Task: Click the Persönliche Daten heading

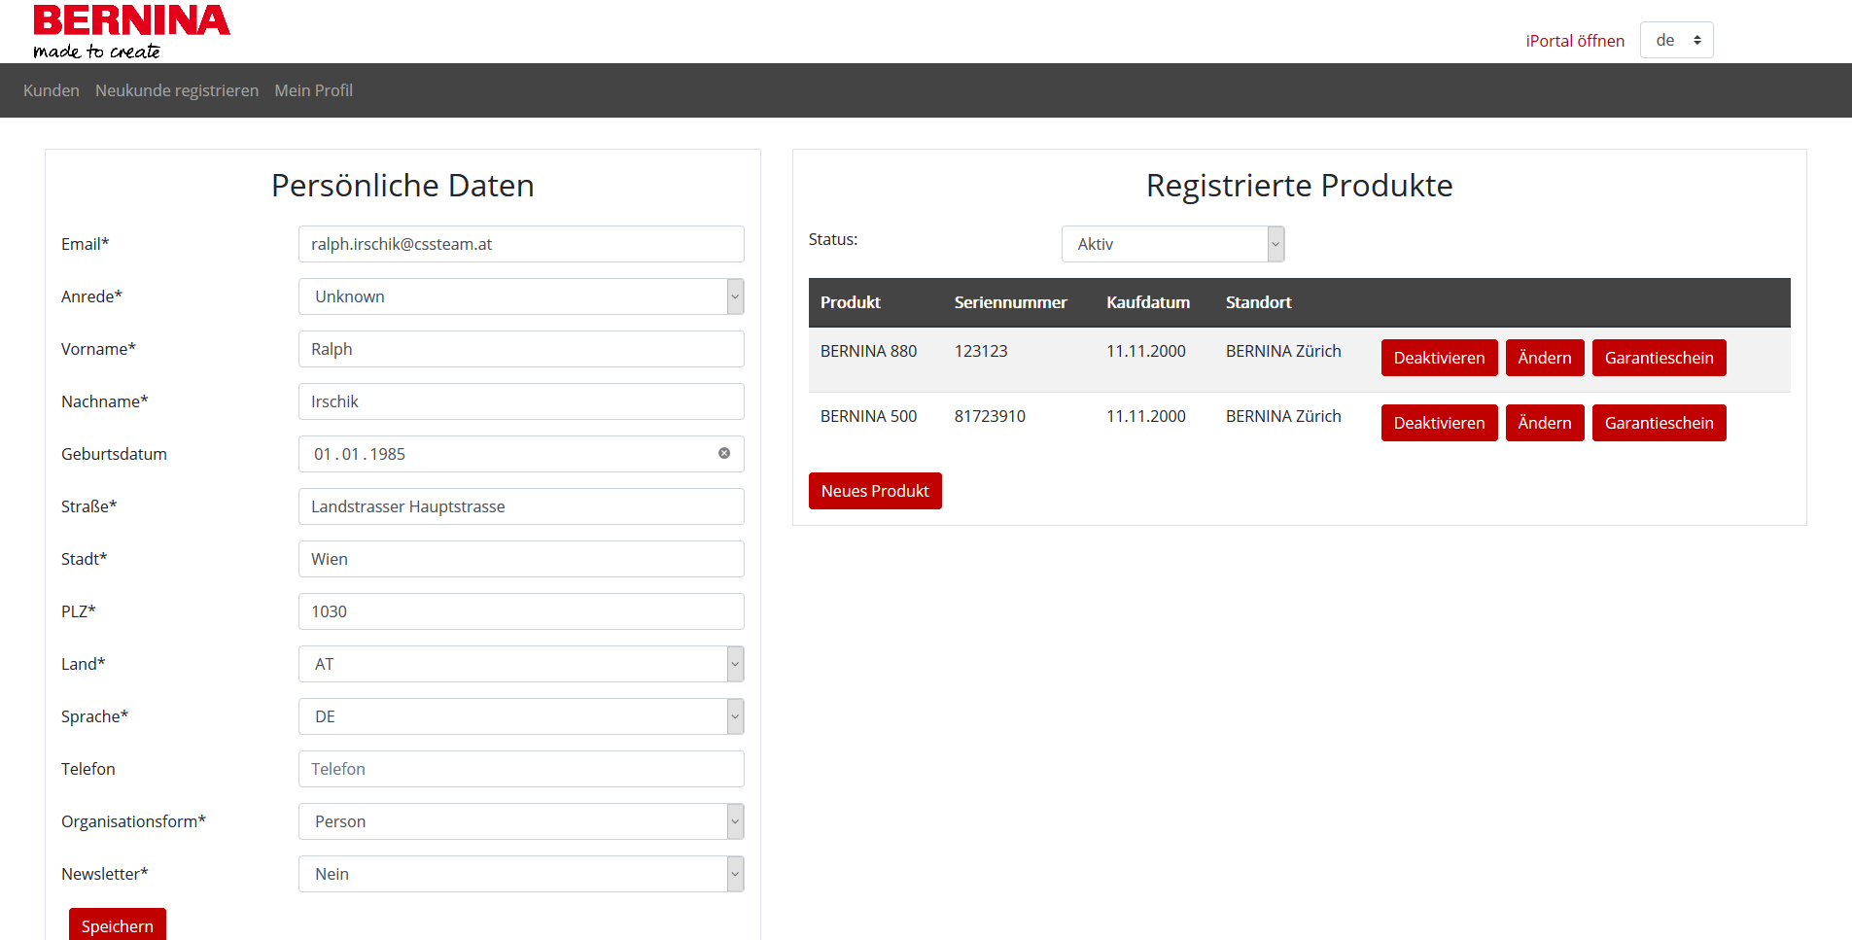Action: click(402, 186)
